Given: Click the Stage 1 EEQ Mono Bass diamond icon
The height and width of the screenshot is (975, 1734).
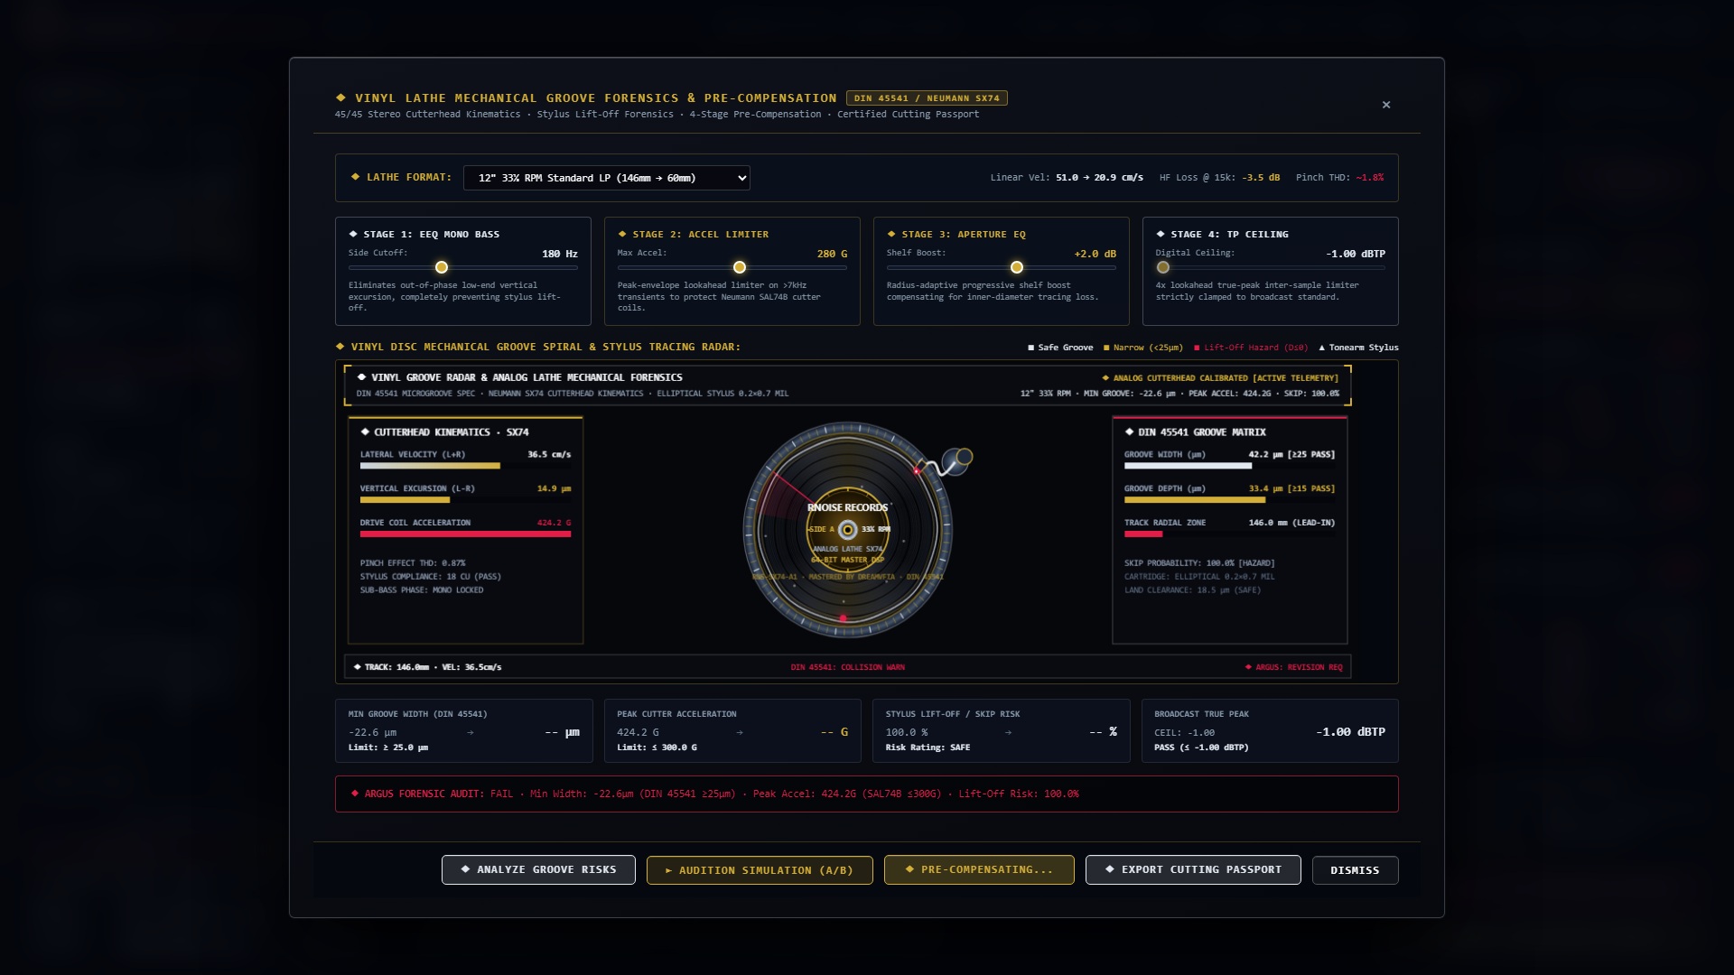Looking at the screenshot, I should click(353, 235).
